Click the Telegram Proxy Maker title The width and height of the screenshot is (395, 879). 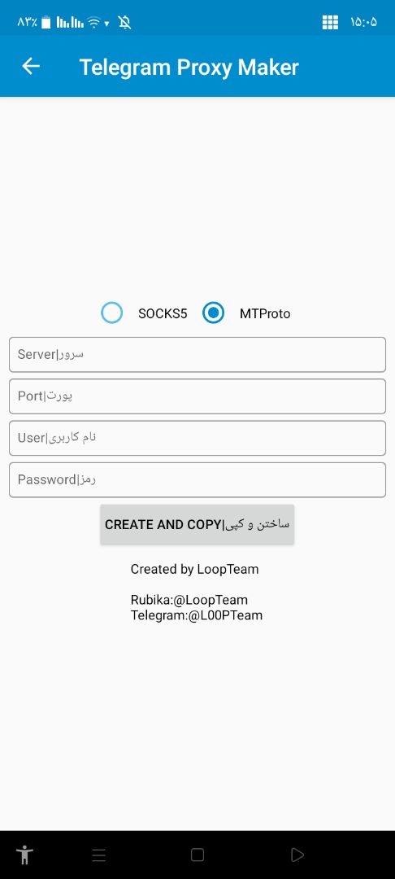click(x=189, y=68)
